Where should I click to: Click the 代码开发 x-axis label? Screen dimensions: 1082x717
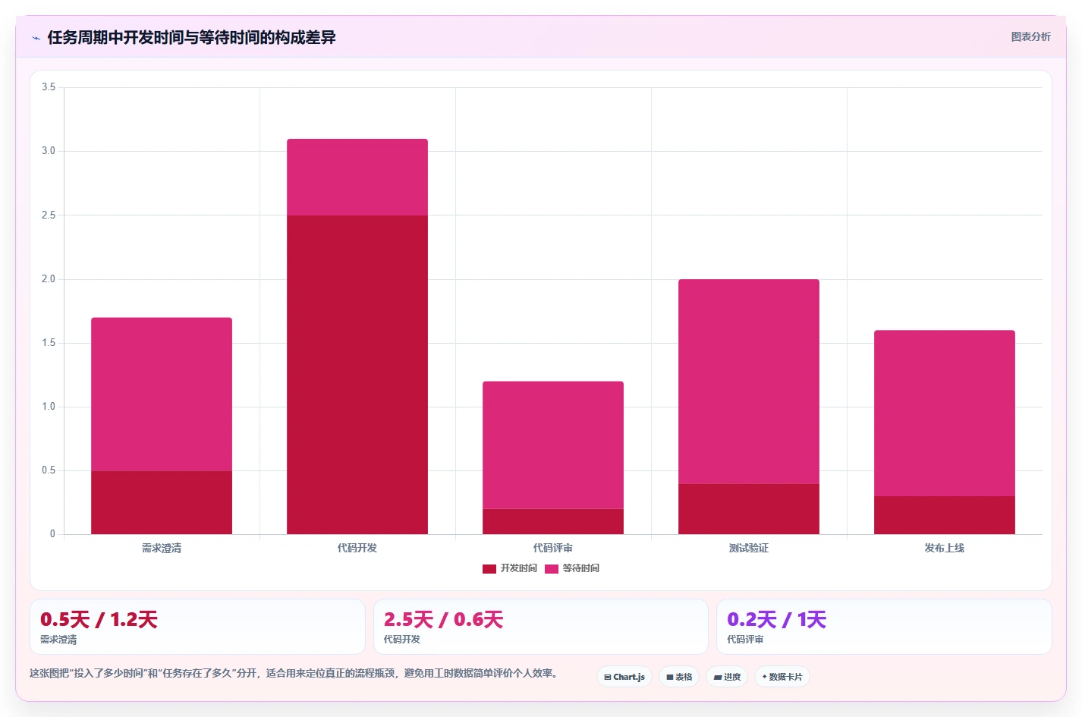[x=357, y=548]
